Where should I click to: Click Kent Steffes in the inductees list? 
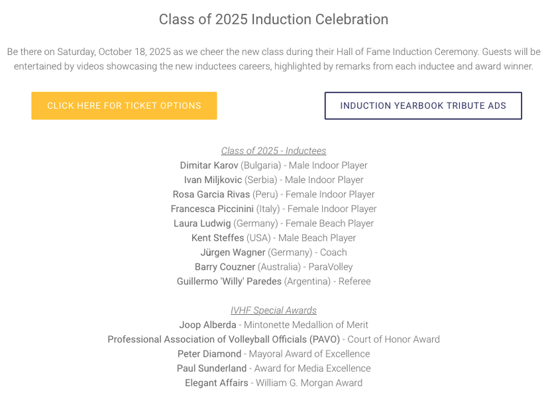pos(217,238)
